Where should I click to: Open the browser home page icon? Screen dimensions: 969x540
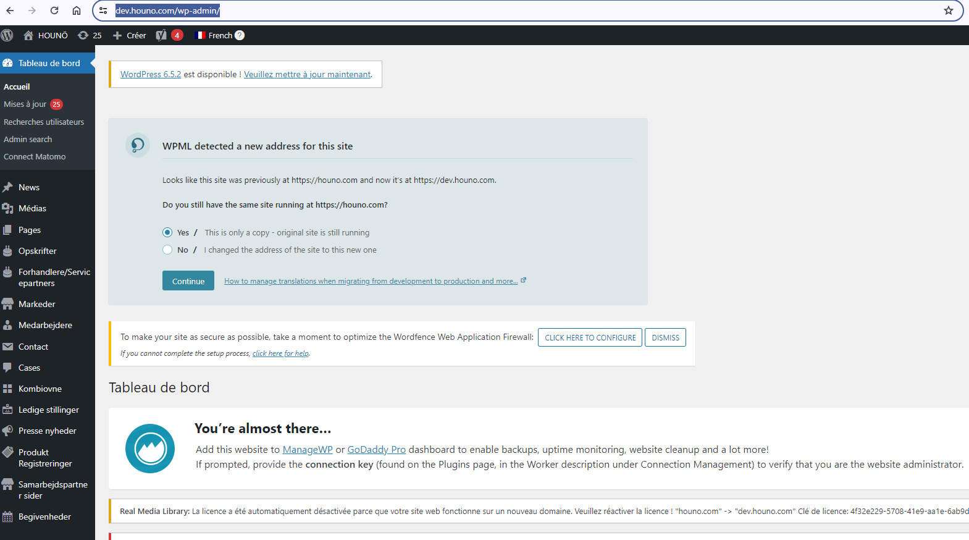coord(77,11)
